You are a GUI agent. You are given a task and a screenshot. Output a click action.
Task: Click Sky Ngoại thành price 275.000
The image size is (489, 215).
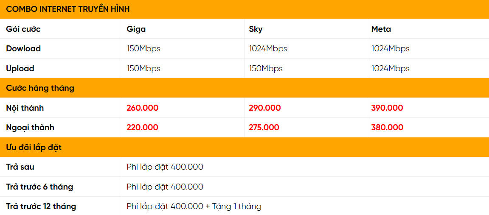click(264, 127)
